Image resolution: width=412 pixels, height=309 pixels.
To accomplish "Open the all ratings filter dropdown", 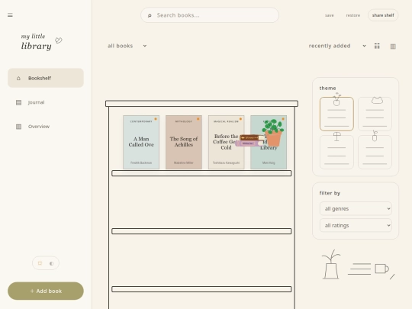I will [356, 225].
